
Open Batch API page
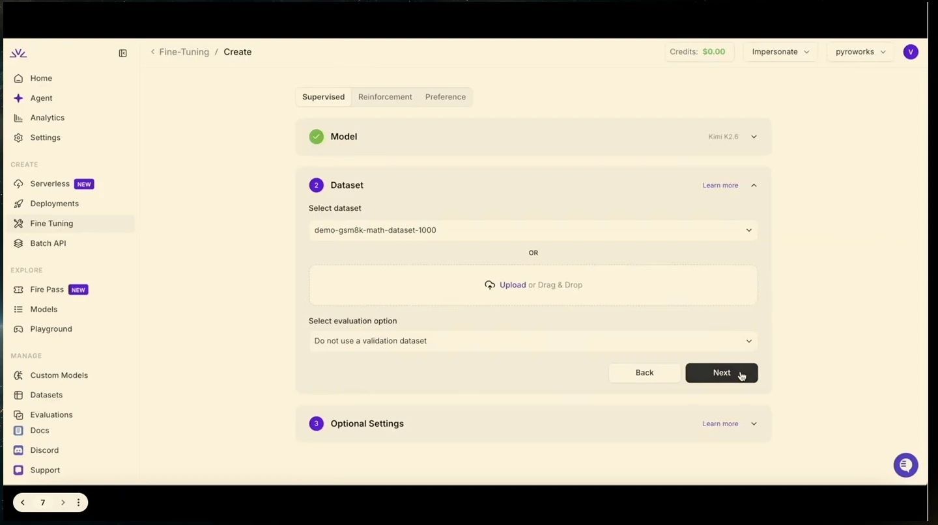(48, 243)
